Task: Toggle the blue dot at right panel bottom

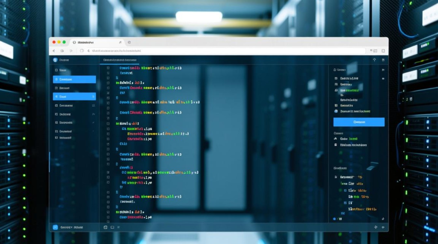Action: 334,219
